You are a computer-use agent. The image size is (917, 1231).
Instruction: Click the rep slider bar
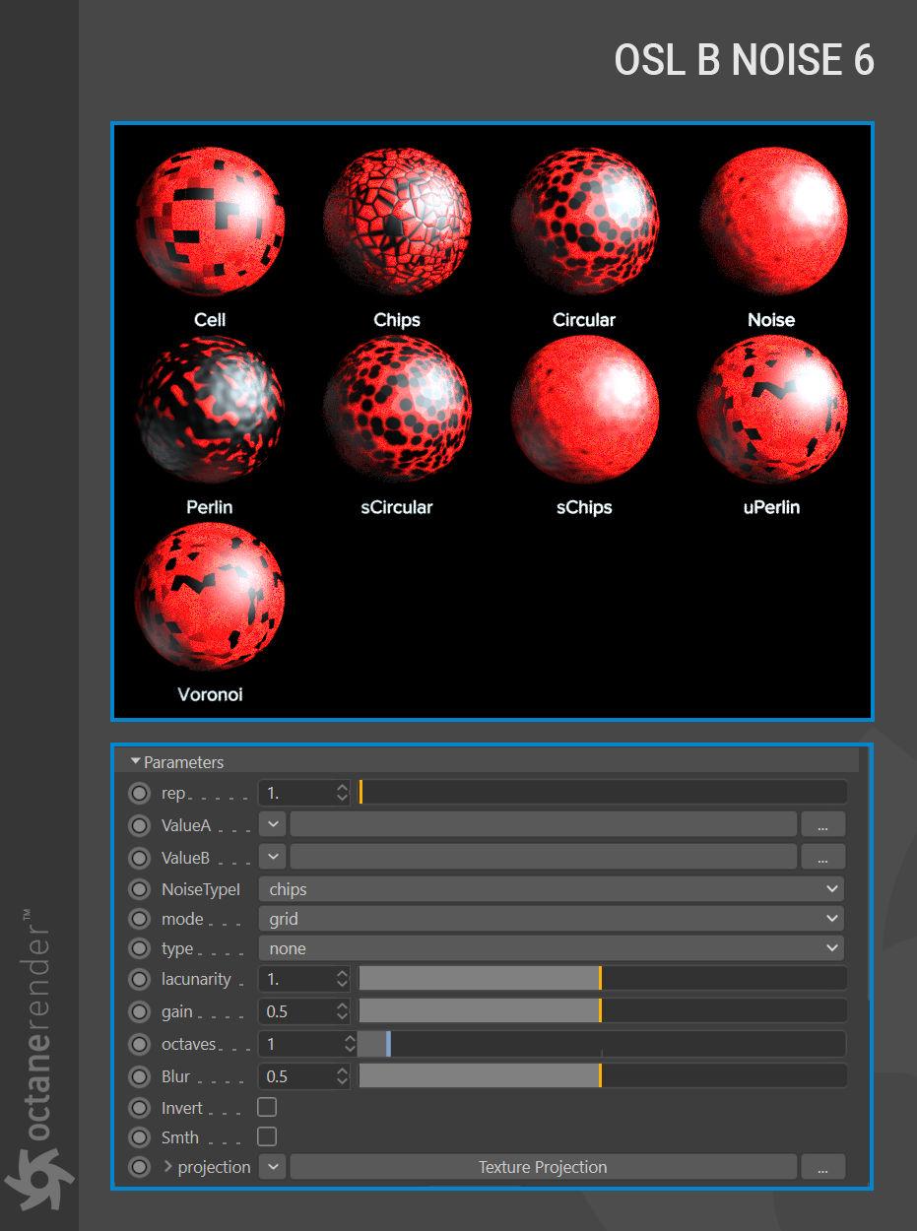tap(602, 792)
